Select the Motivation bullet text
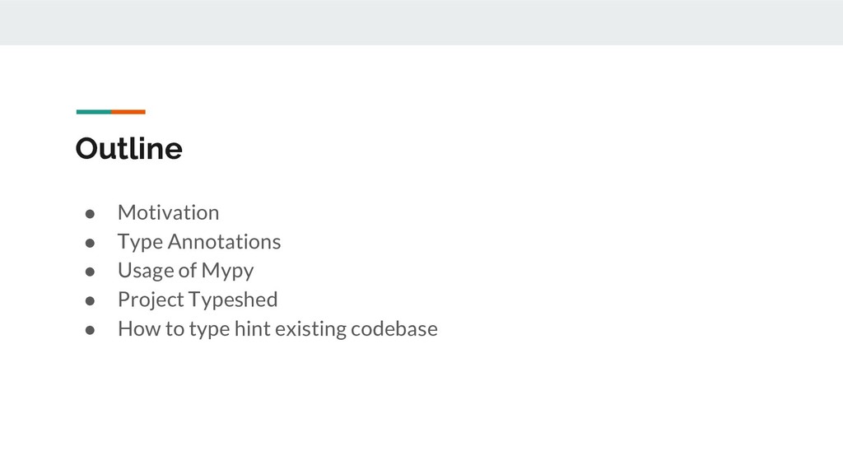Screen dimensions: 843x474 168,212
